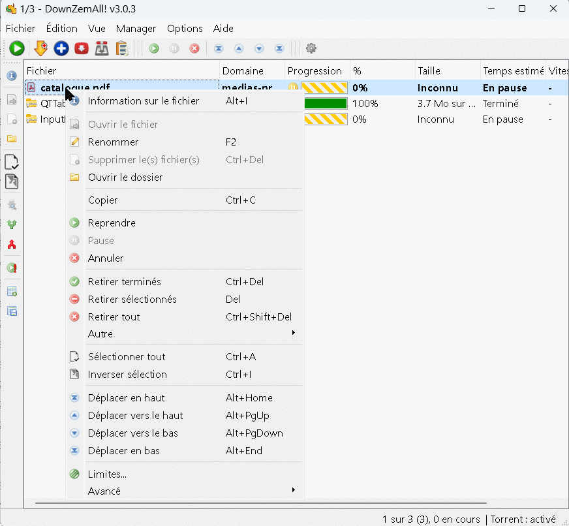569x526 pixels.
Task: Click the blue info icon in the left sidebar
Action: pos(12,76)
